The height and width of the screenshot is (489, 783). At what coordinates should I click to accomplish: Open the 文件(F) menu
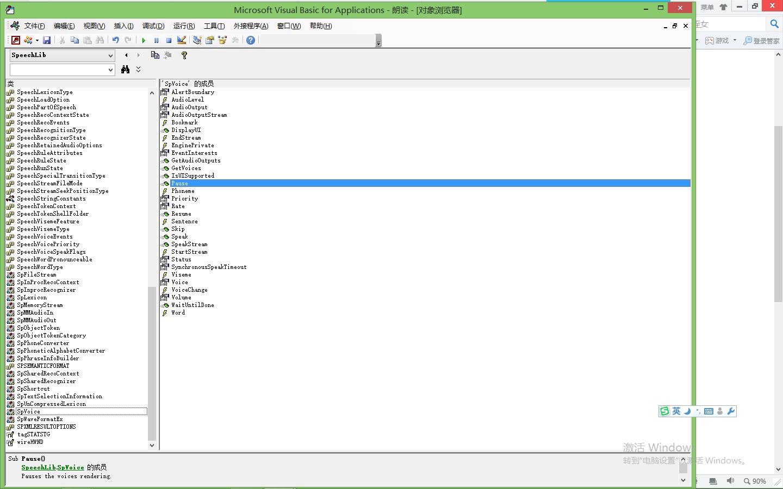click(34, 26)
